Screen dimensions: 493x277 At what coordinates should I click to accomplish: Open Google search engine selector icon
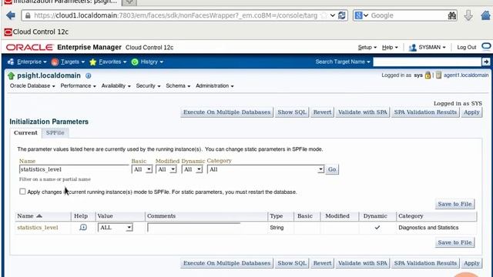(x=361, y=15)
